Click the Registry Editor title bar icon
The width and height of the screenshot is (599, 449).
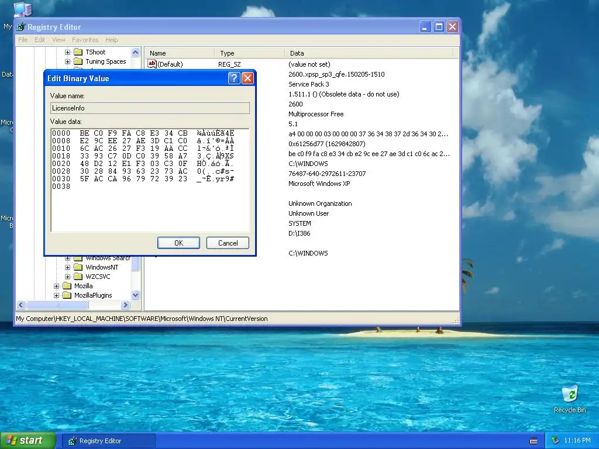coord(21,27)
